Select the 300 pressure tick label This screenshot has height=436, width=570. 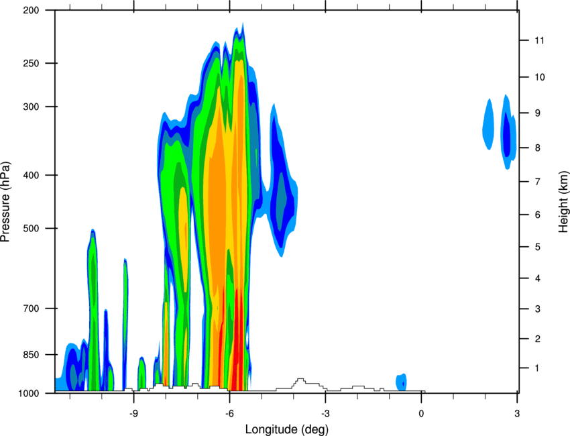click(x=31, y=107)
